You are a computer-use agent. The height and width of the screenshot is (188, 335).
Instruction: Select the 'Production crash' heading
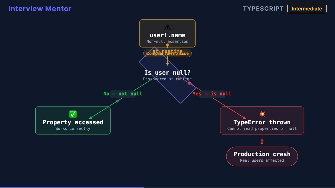[x=262, y=154]
